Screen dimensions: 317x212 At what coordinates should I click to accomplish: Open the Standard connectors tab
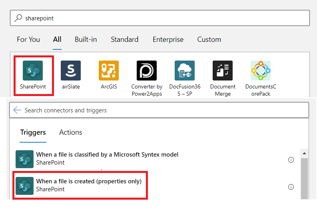pos(124,39)
